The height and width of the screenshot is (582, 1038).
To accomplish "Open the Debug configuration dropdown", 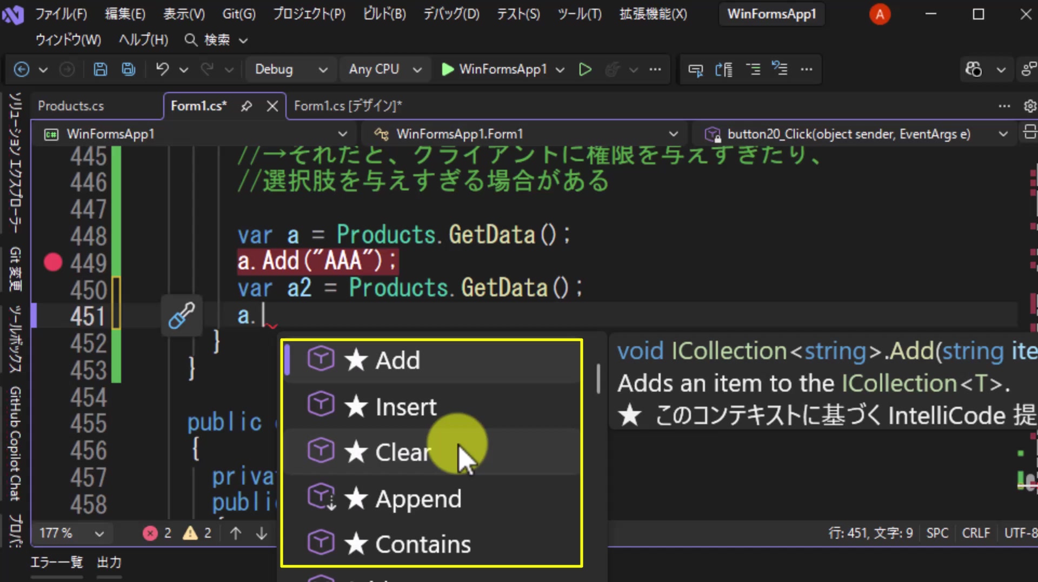I will pos(291,69).
